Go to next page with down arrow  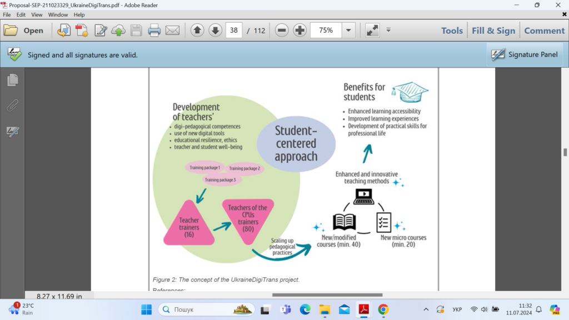[215, 31]
